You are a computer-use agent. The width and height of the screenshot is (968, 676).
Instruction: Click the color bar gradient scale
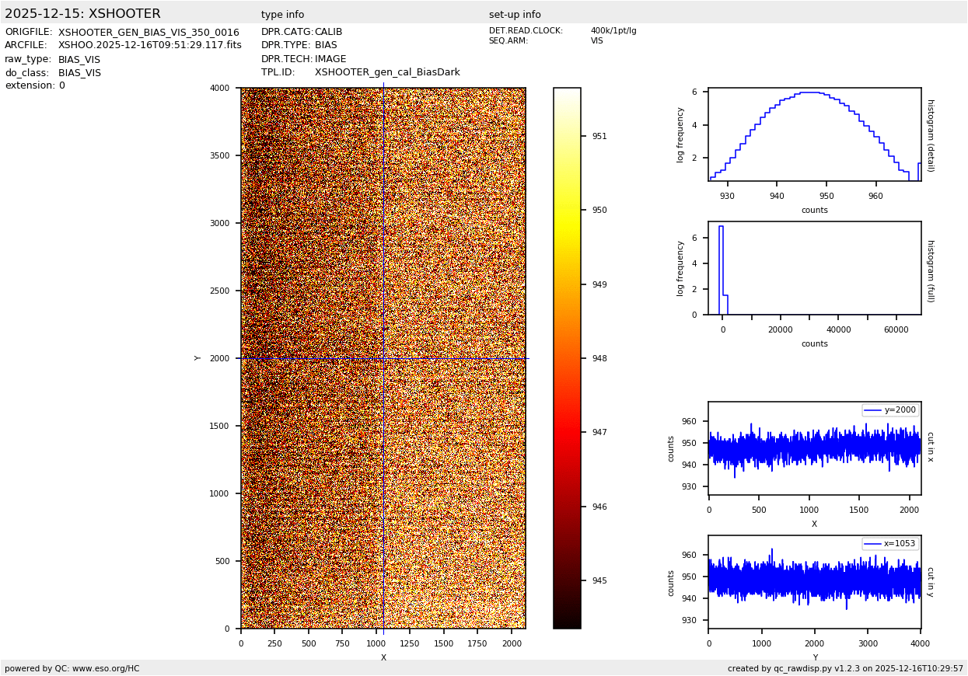click(x=567, y=358)
